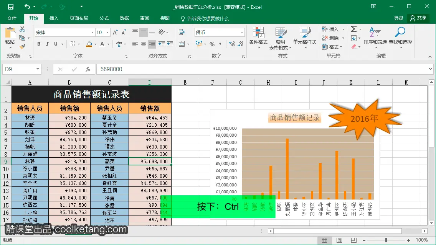Screen dimensions: 436x245
Task: Click the Fill down arrow icon
Action: pyautogui.click(x=354, y=38)
